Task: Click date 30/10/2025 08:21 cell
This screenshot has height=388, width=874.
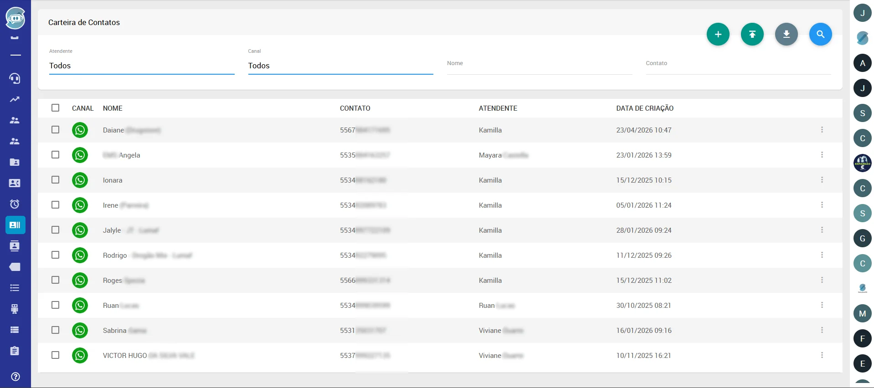Action: click(x=644, y=306)
